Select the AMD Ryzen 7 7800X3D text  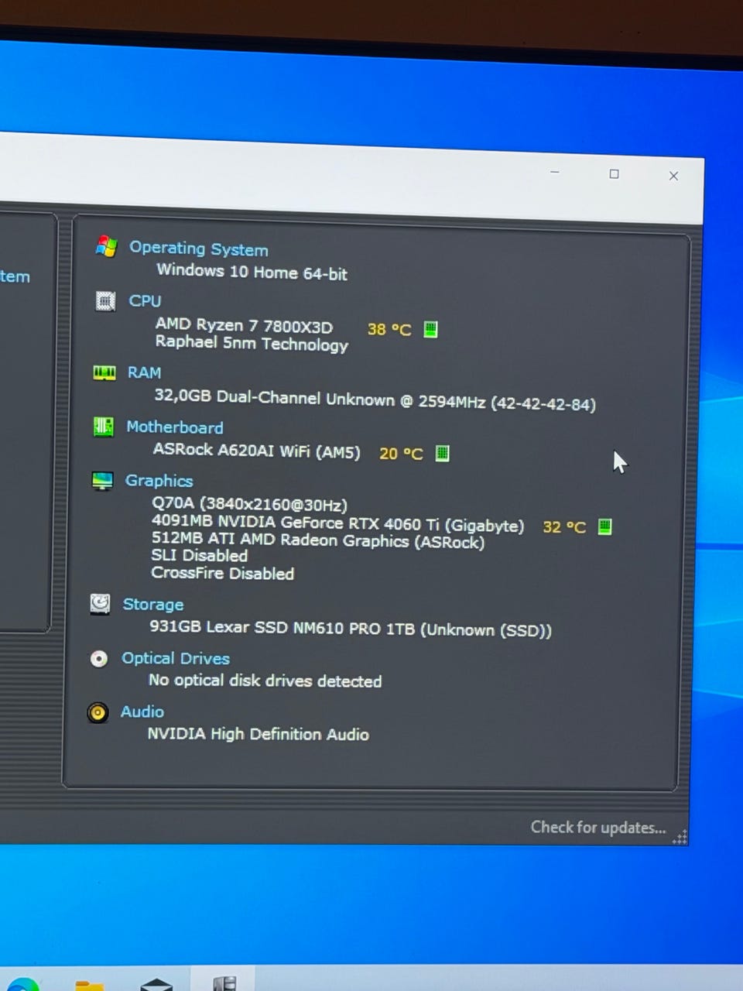click(244, 325)
